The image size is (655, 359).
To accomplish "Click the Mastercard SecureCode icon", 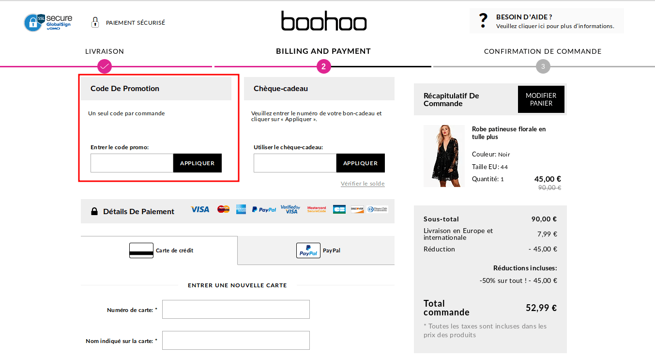I will tap(317, 209).
